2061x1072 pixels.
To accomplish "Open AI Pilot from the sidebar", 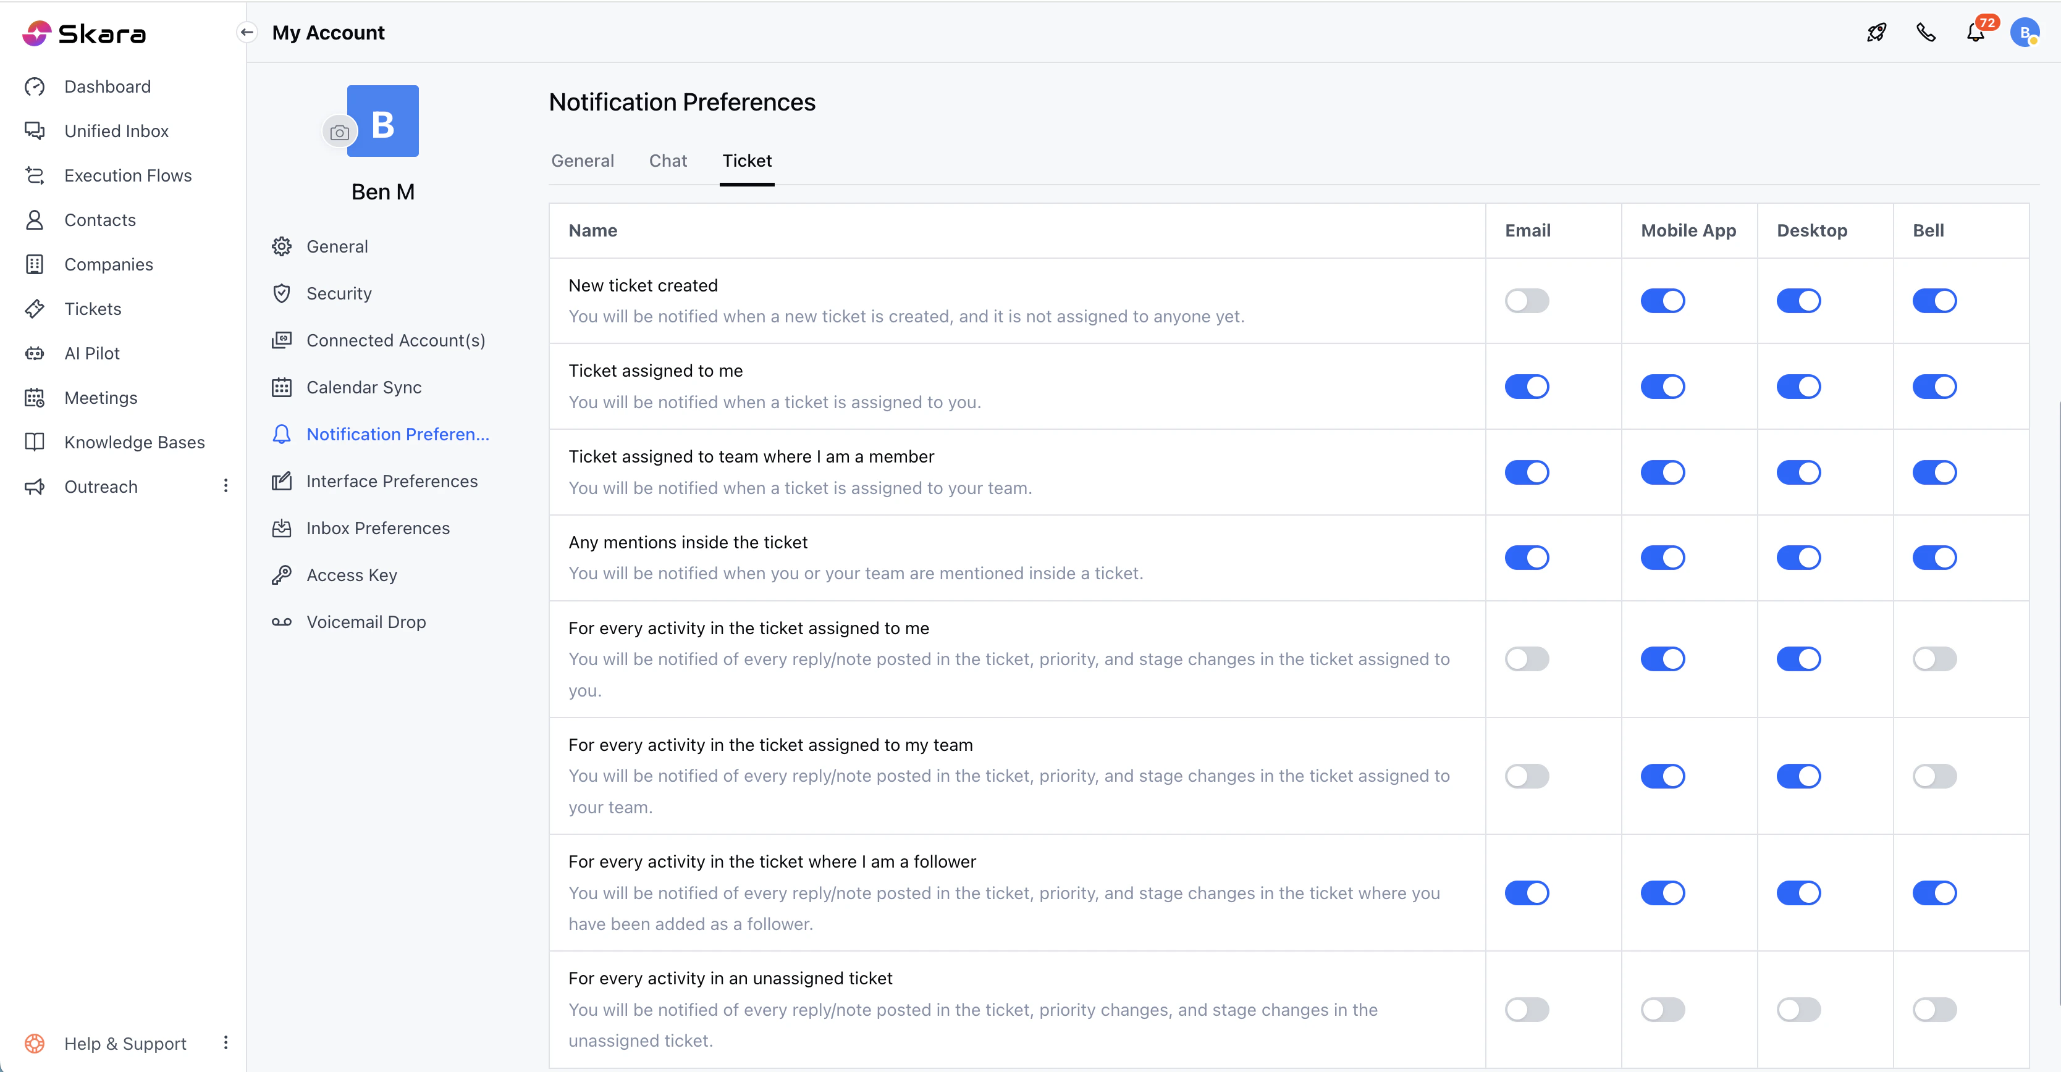I will click(91, 353).
